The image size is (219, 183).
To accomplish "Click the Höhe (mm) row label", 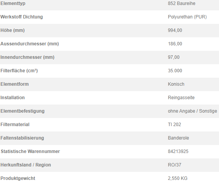I will (x=13, y=30).
